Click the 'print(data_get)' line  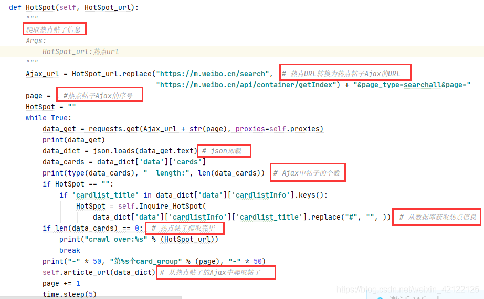(x=74, y=140)
